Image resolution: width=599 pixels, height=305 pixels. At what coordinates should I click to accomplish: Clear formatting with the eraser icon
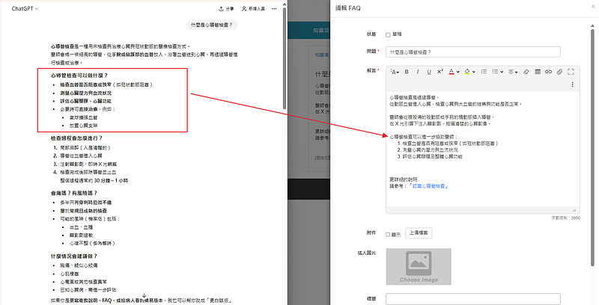526,72
